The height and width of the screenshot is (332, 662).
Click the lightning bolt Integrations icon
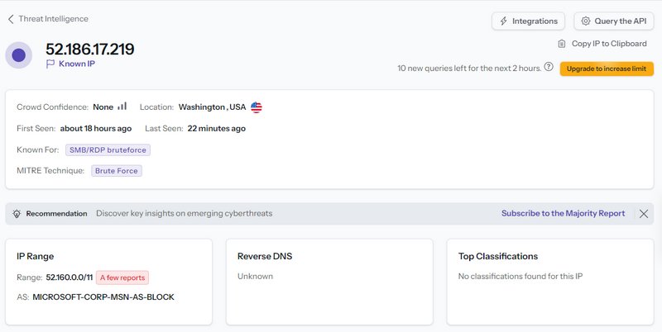click(x=504, y=21)
